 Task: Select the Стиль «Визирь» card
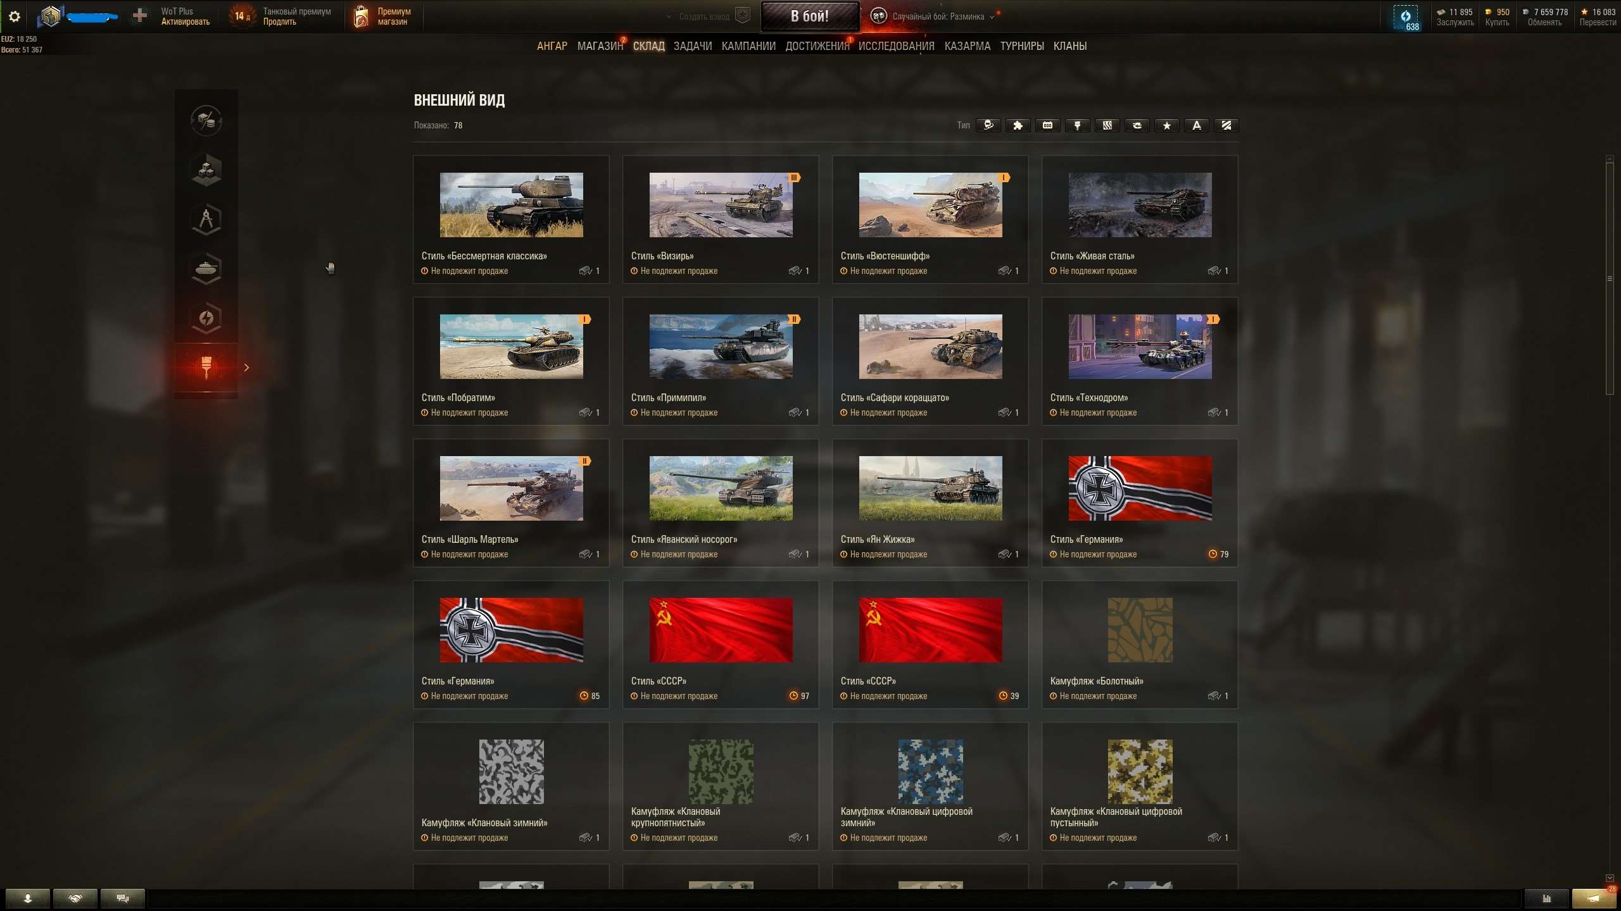tap(721, 220)
